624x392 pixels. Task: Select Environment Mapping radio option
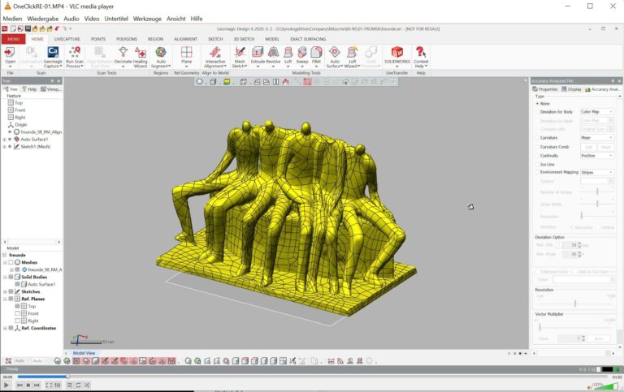537,172
